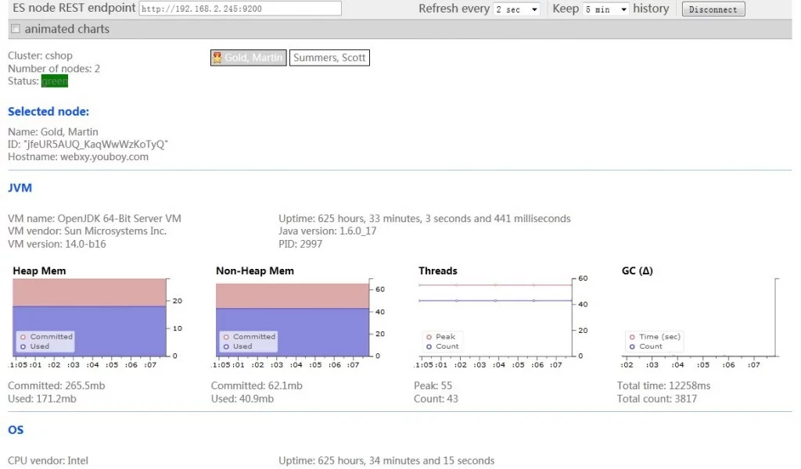This screenshot has width=801, height=469.
Task: Click the Heap Used: 171.2mb value
Action: [x=42, y=399]
